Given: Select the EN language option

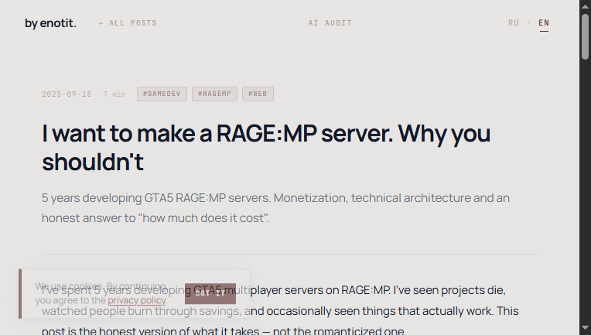Looking at the screenshot, I should pos(544,23).
